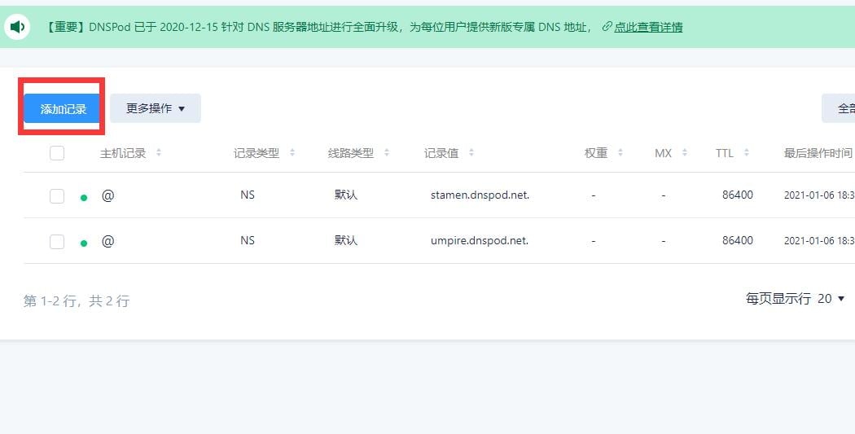855x434 pixels.
Task: Click 默认 line type in umpire row
Action: pyautogui.click(x=346, y=240)
